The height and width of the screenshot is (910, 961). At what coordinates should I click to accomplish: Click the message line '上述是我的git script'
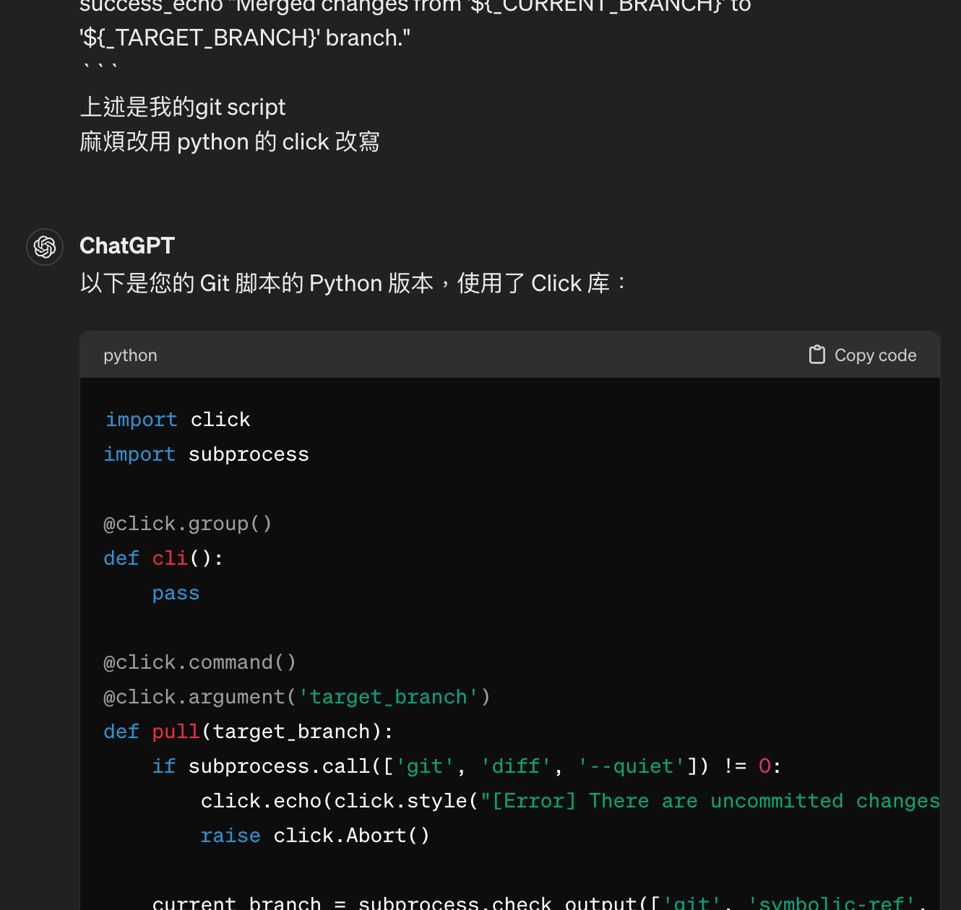click(183, 107)
